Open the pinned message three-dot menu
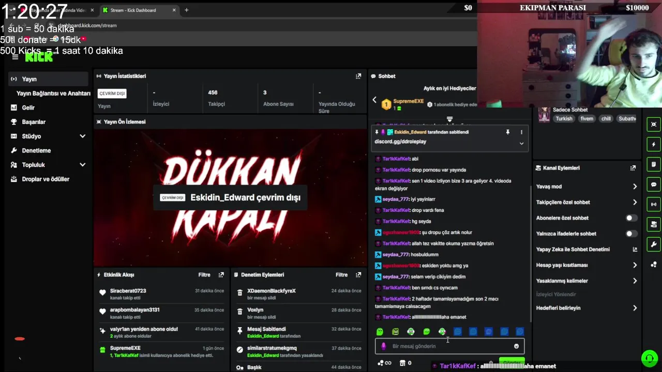Viewport: 662px width, 372px height. click(521, 132)
